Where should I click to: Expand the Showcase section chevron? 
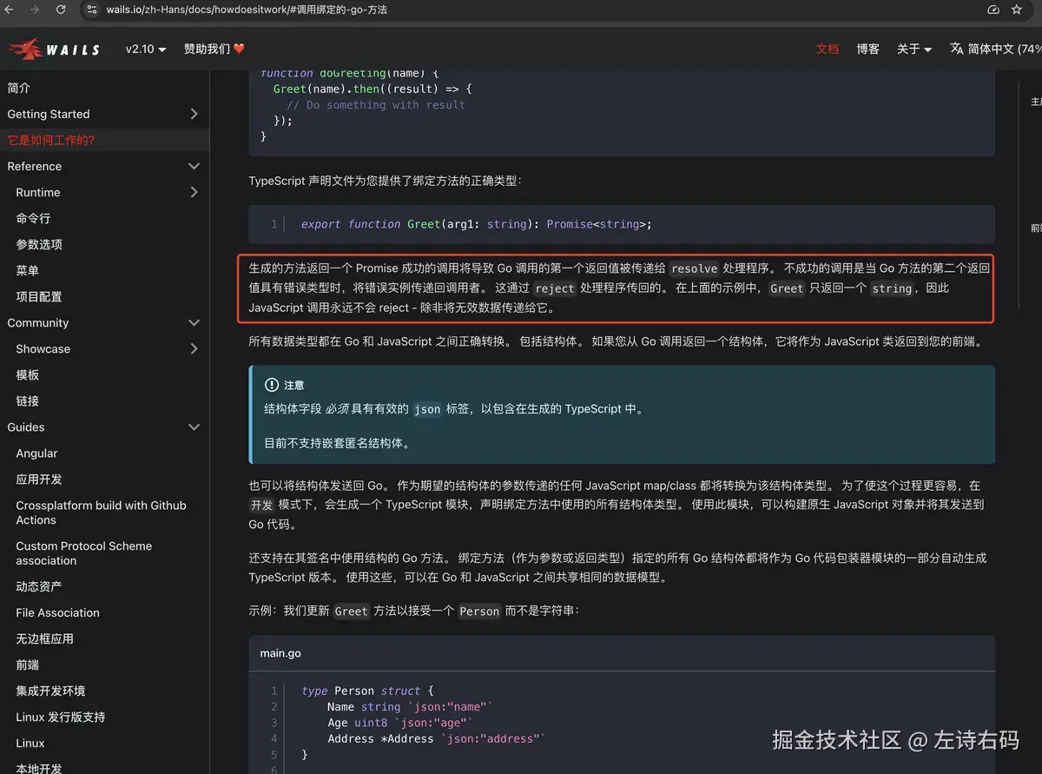(194, 348)
